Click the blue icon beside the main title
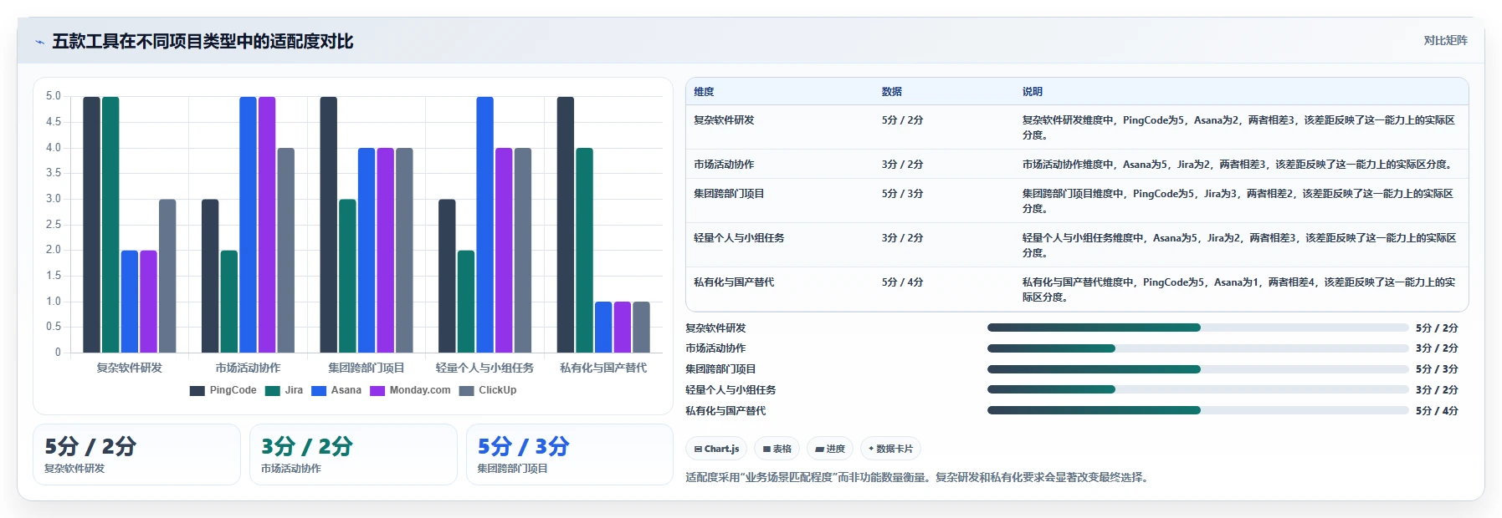The width and height of the screenshot is (1502, 518). click(39, 42)
